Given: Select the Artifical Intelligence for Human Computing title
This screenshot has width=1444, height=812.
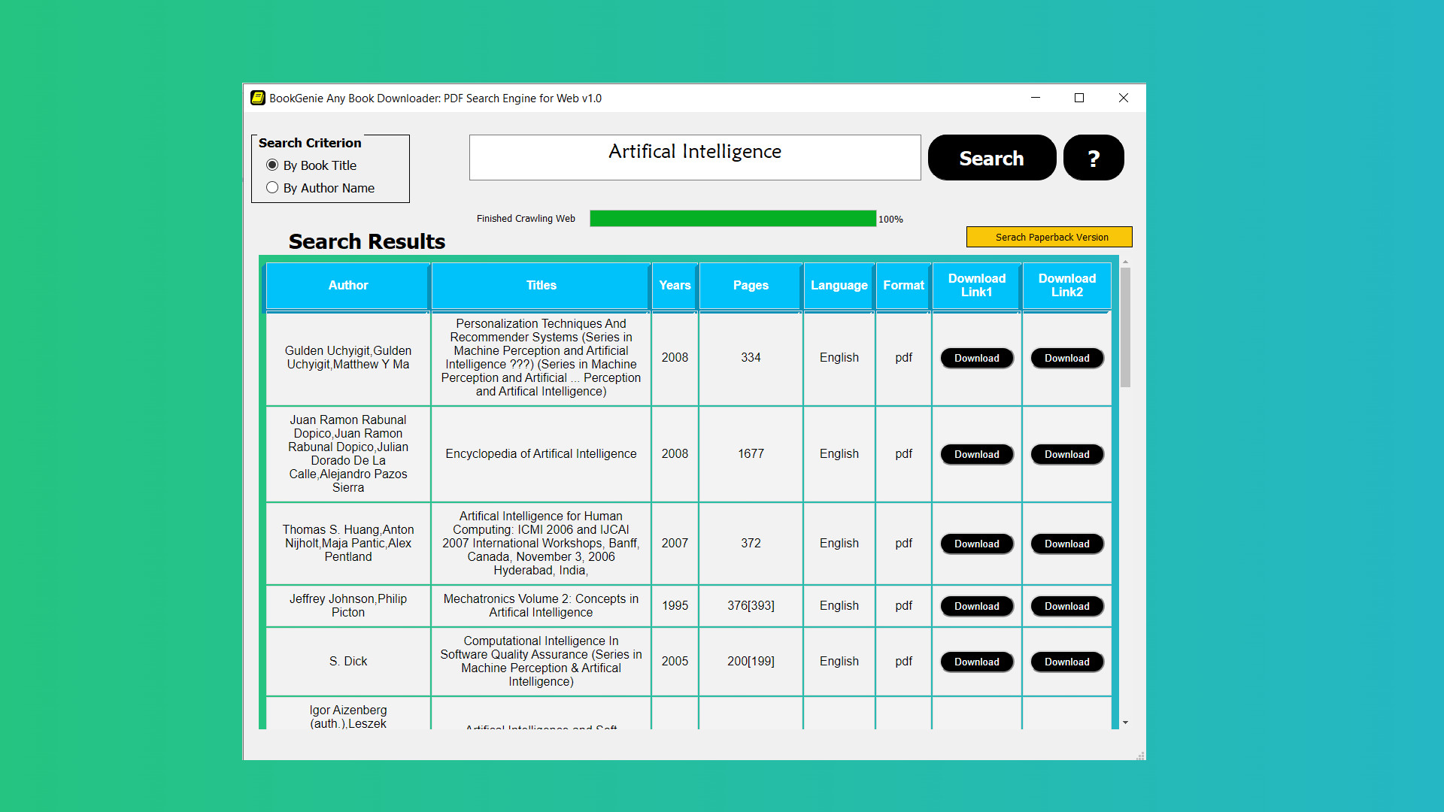Looking at the screenshot, I should coord(541,544).
